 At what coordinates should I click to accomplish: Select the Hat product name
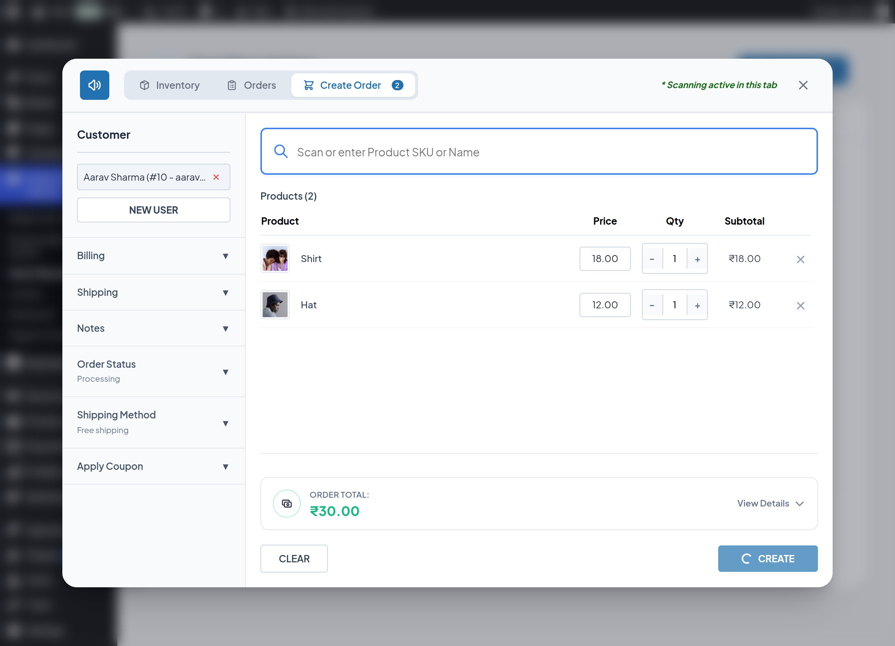point(308,305)
